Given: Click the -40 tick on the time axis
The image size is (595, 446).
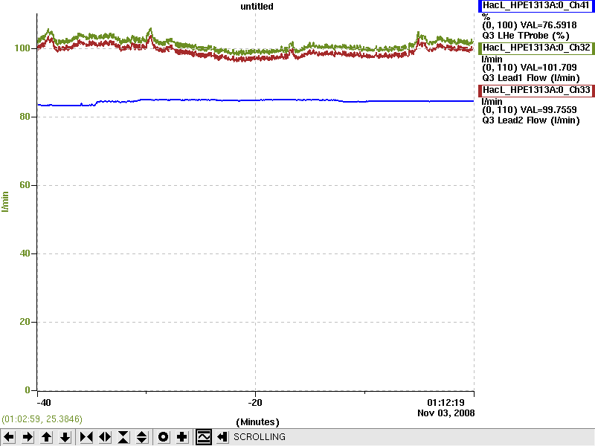Looking at the screenshot, I should pyautogui.click(x=44, y=403).
